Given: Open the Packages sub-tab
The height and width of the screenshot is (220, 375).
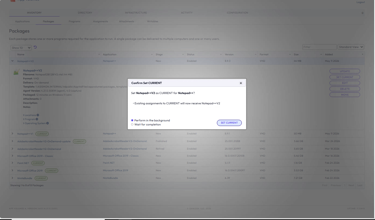Looking at the screenshot, I should click(48, 21).
